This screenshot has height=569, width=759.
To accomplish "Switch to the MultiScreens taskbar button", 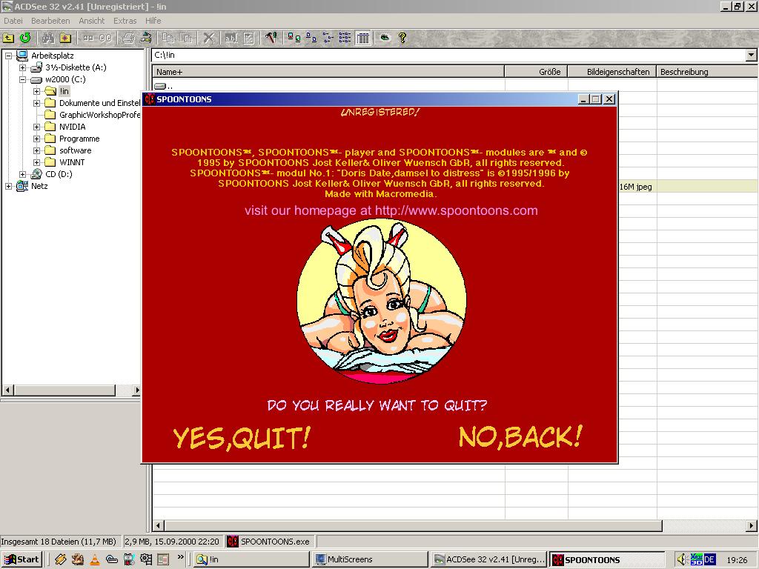I will pyautogui.click(x=369, y=559).
